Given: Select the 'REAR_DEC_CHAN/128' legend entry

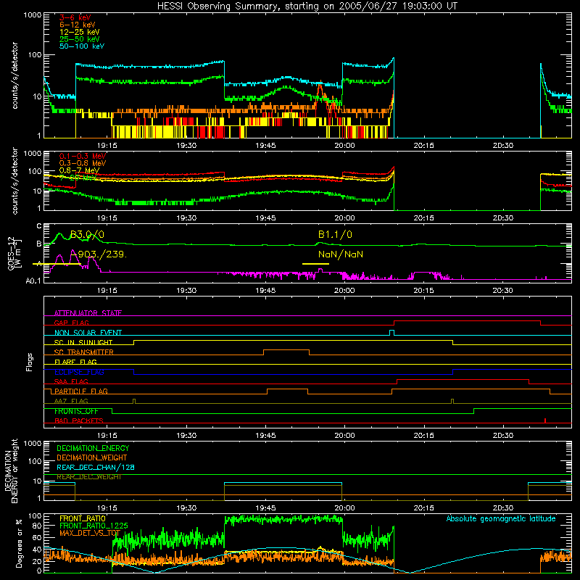Looking at the screenshot, I should (96, 467).
